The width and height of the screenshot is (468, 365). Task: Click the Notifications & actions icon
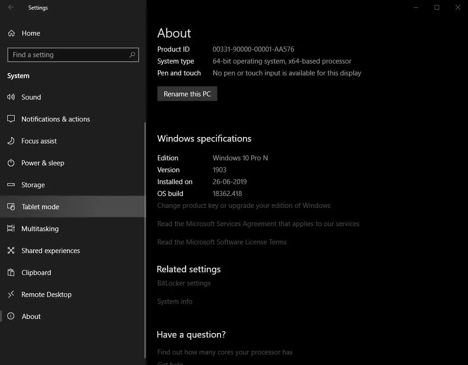(11, 119)
